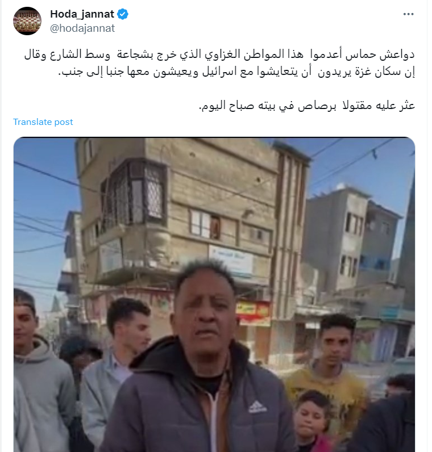Click the white-blue sign above the man's head
The width and height of the screenshot is (432, 452).
pos(231,260)
